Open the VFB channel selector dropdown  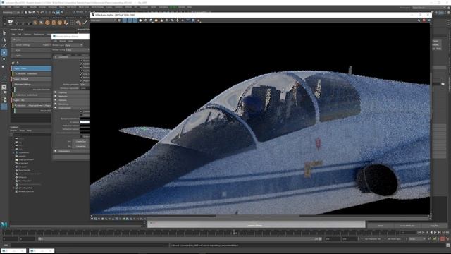point(104,20)
